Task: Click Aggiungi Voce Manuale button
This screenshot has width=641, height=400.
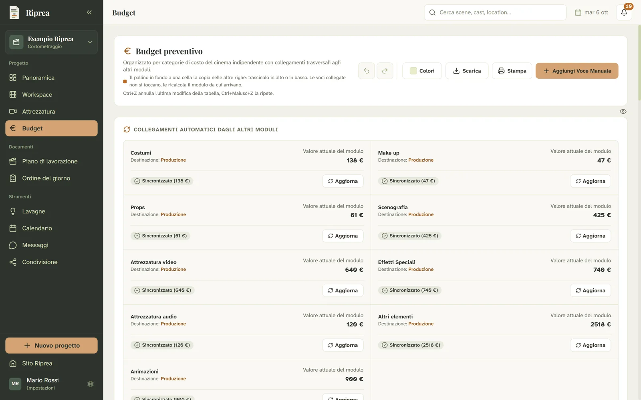Action: click(577, 71)
